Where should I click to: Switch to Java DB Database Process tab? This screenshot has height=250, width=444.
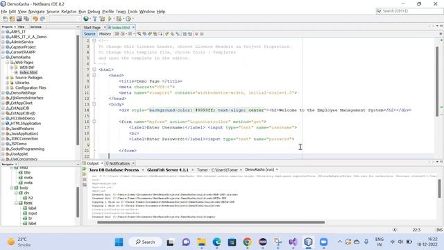click(x=114, y=169)
